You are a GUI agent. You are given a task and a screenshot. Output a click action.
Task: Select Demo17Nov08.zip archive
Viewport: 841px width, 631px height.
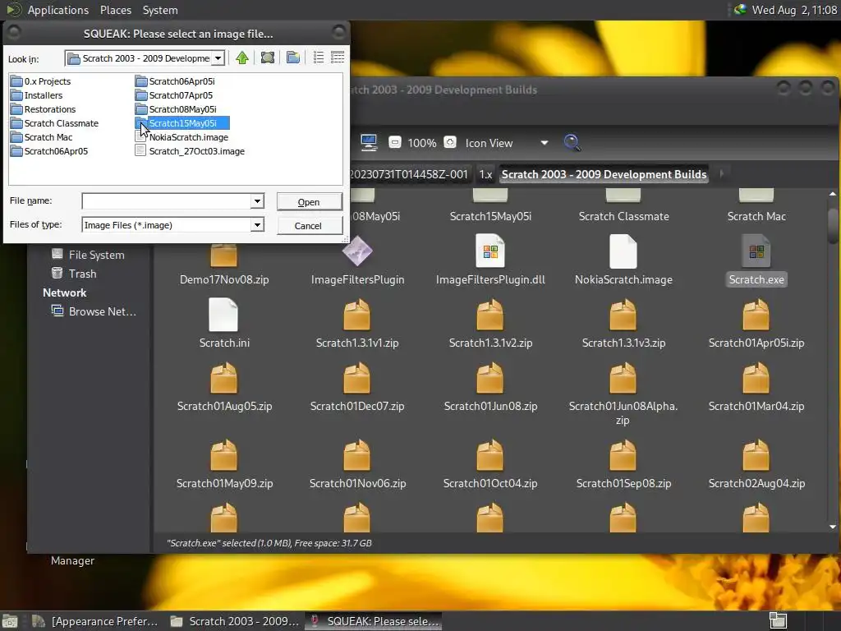coord(224,265)
